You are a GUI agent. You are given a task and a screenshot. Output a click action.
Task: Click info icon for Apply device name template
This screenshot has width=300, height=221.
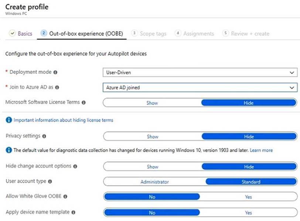coord(73,212)
